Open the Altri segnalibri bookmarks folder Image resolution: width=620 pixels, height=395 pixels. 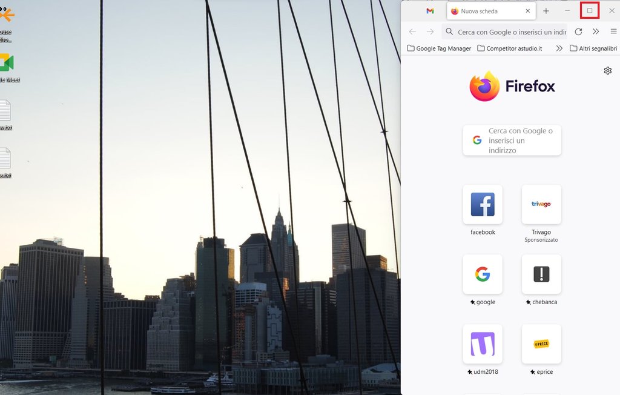pos(593,48)
